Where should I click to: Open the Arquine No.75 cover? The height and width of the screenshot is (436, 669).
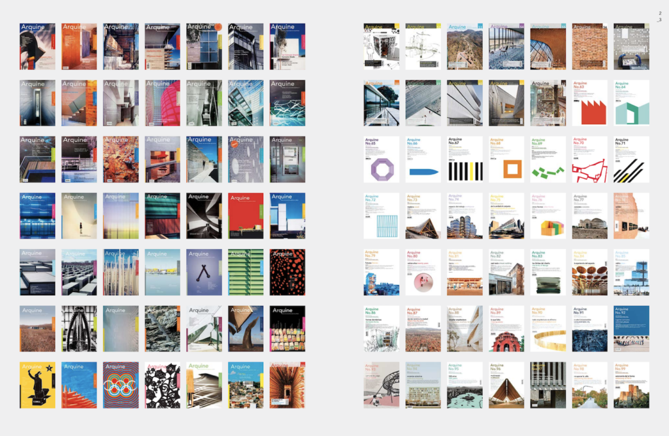[506, 216]
